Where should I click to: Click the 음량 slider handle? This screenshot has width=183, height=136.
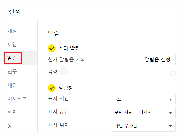coord(173,73)
